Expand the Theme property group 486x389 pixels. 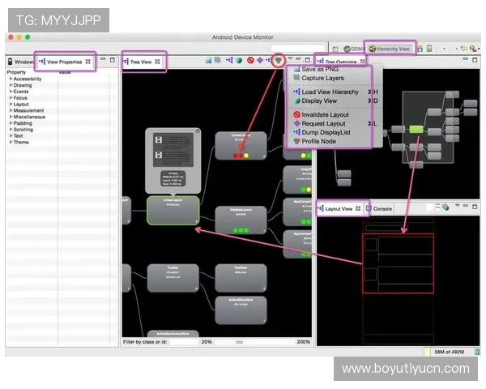[11, 142]
